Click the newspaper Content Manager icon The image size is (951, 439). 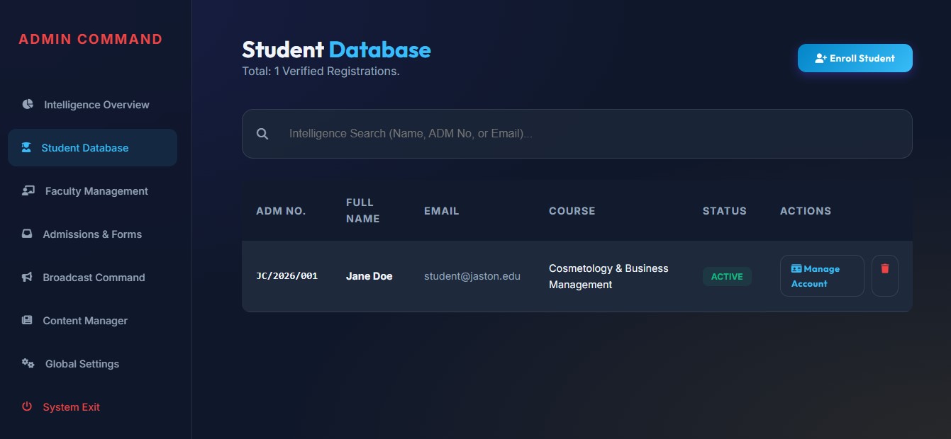(27, 320)
